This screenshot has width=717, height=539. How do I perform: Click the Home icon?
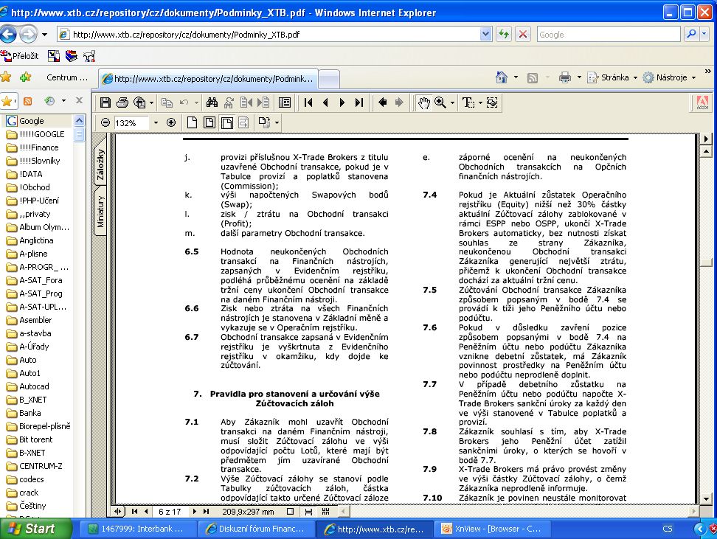pos(502,77)
